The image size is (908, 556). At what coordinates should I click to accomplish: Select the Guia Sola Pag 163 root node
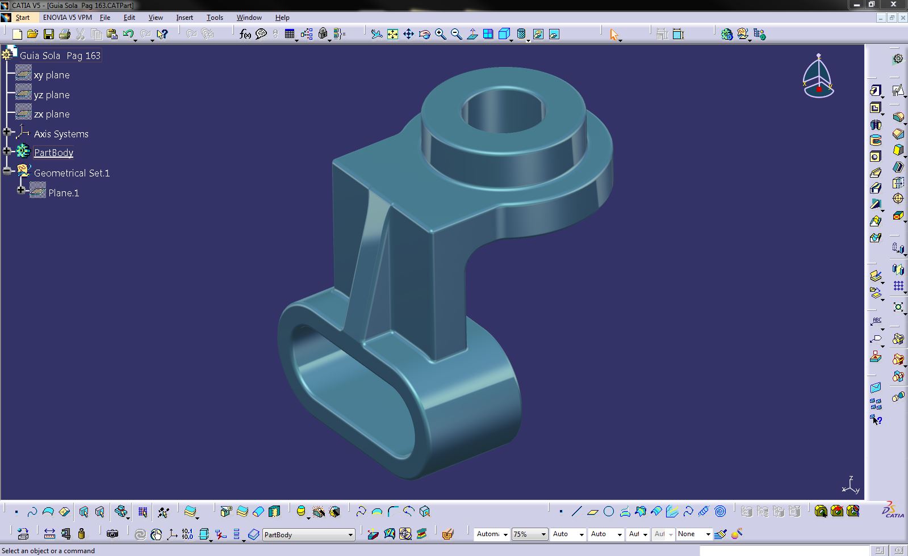click(60, 56)
